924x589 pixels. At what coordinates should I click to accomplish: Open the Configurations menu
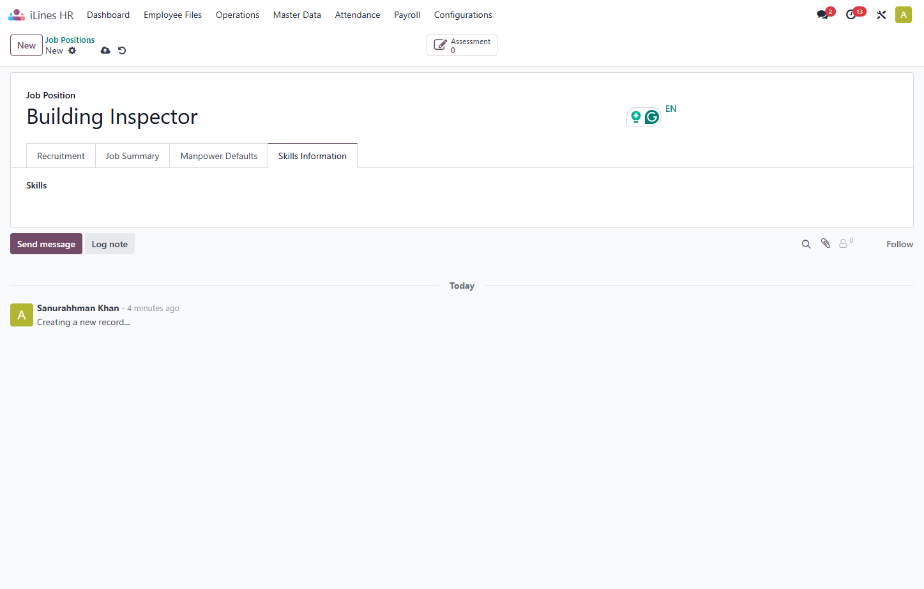(463, 15)
